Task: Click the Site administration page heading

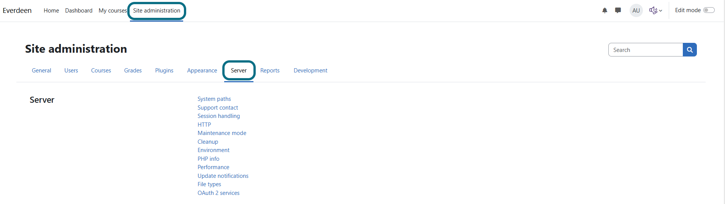Action: point(76,49)
